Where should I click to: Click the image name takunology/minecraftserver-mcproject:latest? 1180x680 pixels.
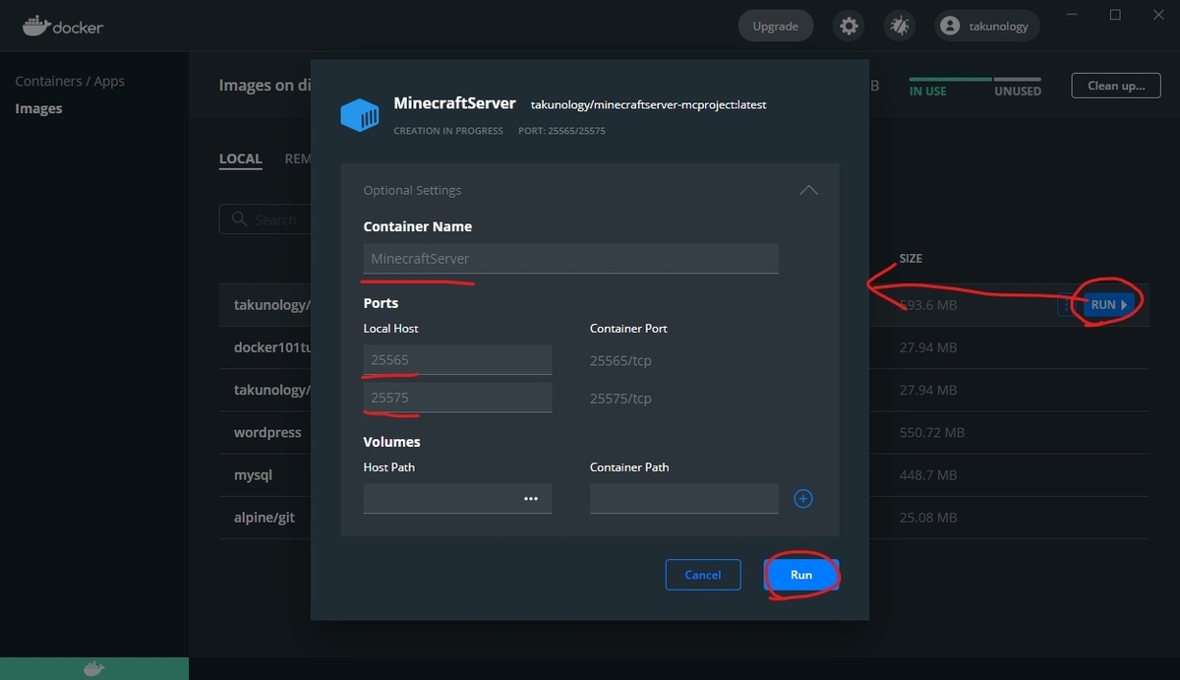coord(648,104)
